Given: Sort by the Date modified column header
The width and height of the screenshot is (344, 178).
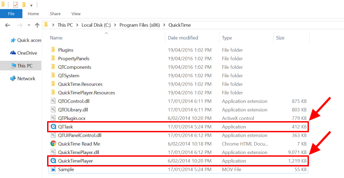Looking at the screenshot, I should coord(183,38).
